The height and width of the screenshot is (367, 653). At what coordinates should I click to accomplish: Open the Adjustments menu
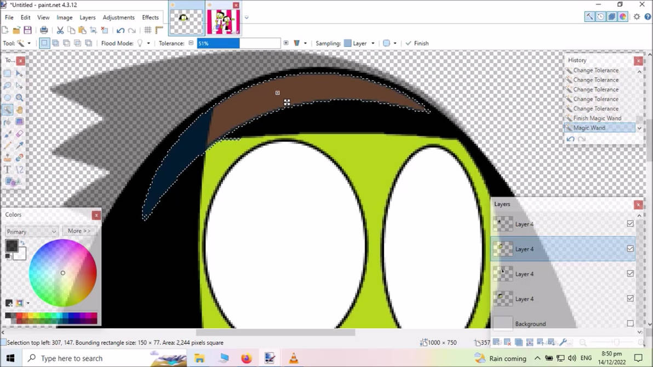tap(118, 18)
